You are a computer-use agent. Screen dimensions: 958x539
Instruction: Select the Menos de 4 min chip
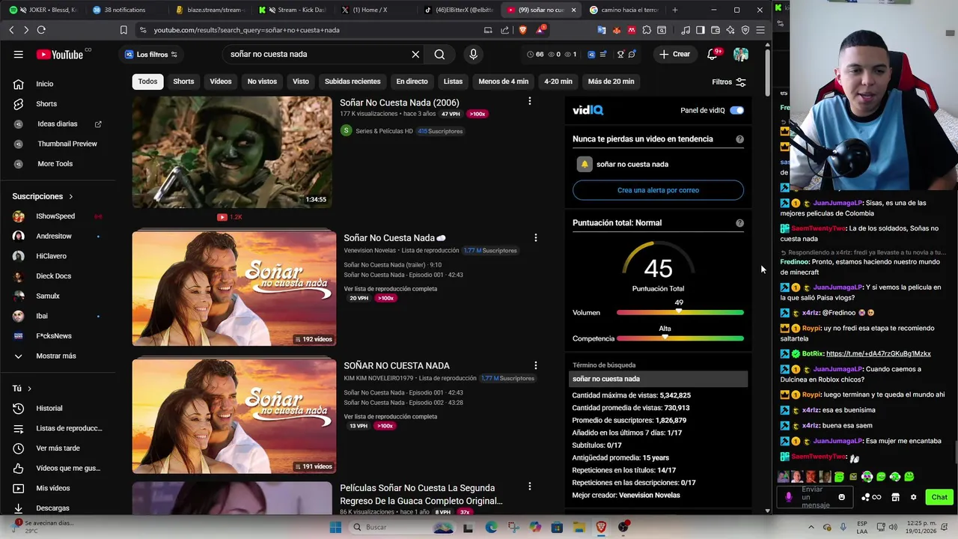tap(503, 82)
